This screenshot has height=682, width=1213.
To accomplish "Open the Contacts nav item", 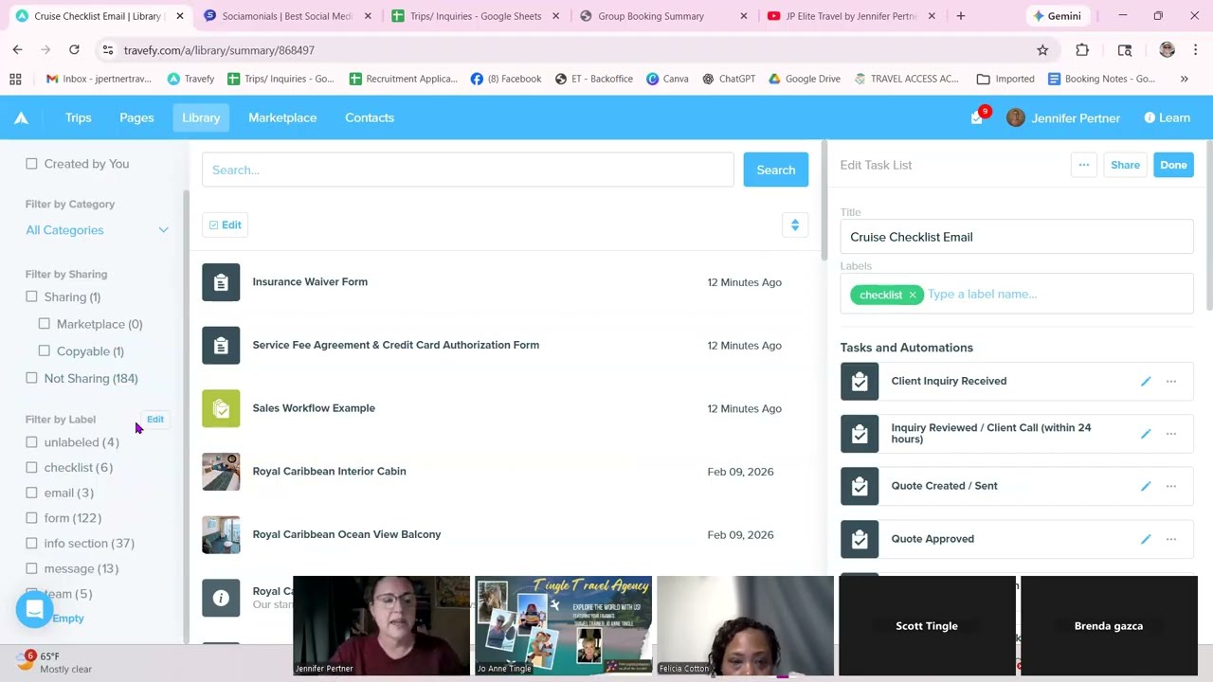I will point(370,117).
